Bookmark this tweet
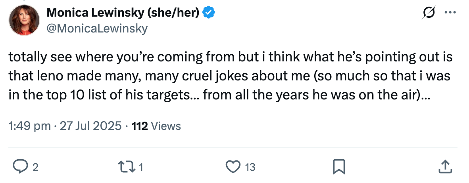Image resolution: width=469 pixels, height=183 pixels. [339, 167]
